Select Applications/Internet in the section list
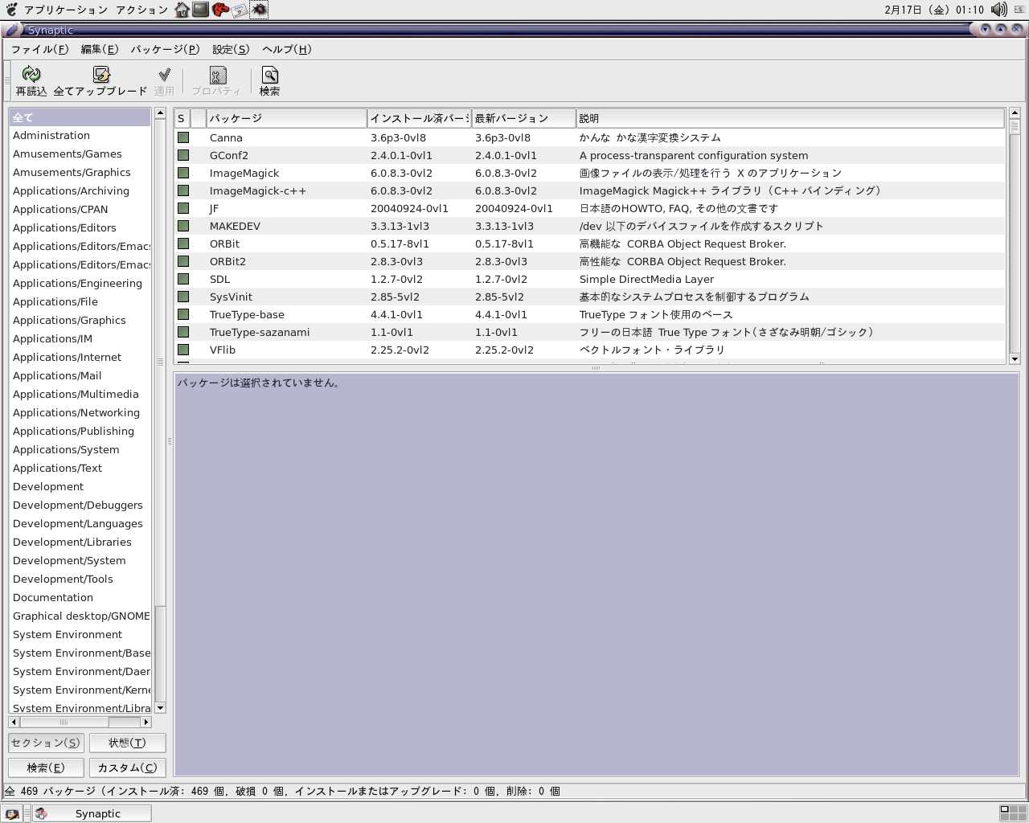The width and height of the screenshot is (1029, 823). (x=67, y=357)
